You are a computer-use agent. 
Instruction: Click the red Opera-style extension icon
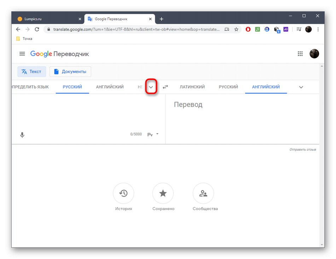pyautogui.click(x=248, y=29)
